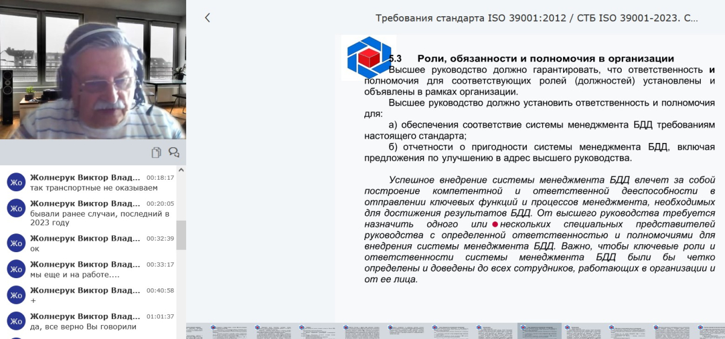
Task: Open the documents icon above chat
Action: (x=156, y=152)
